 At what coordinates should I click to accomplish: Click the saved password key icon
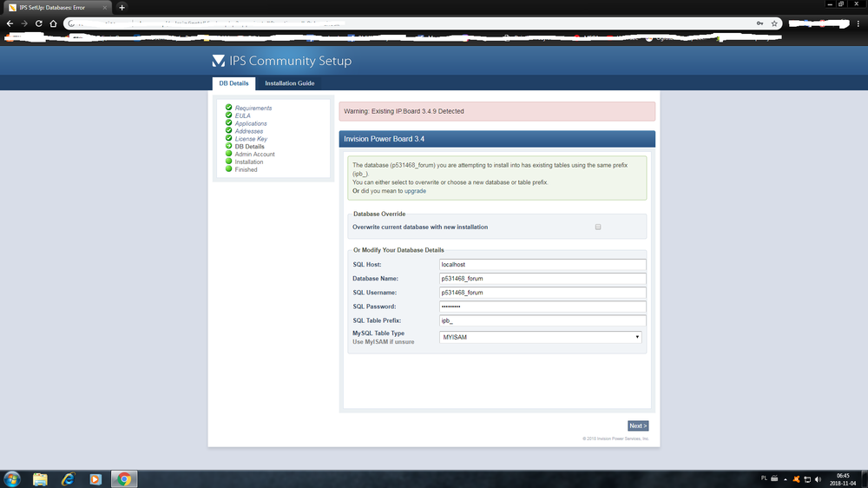pos(760,23)
